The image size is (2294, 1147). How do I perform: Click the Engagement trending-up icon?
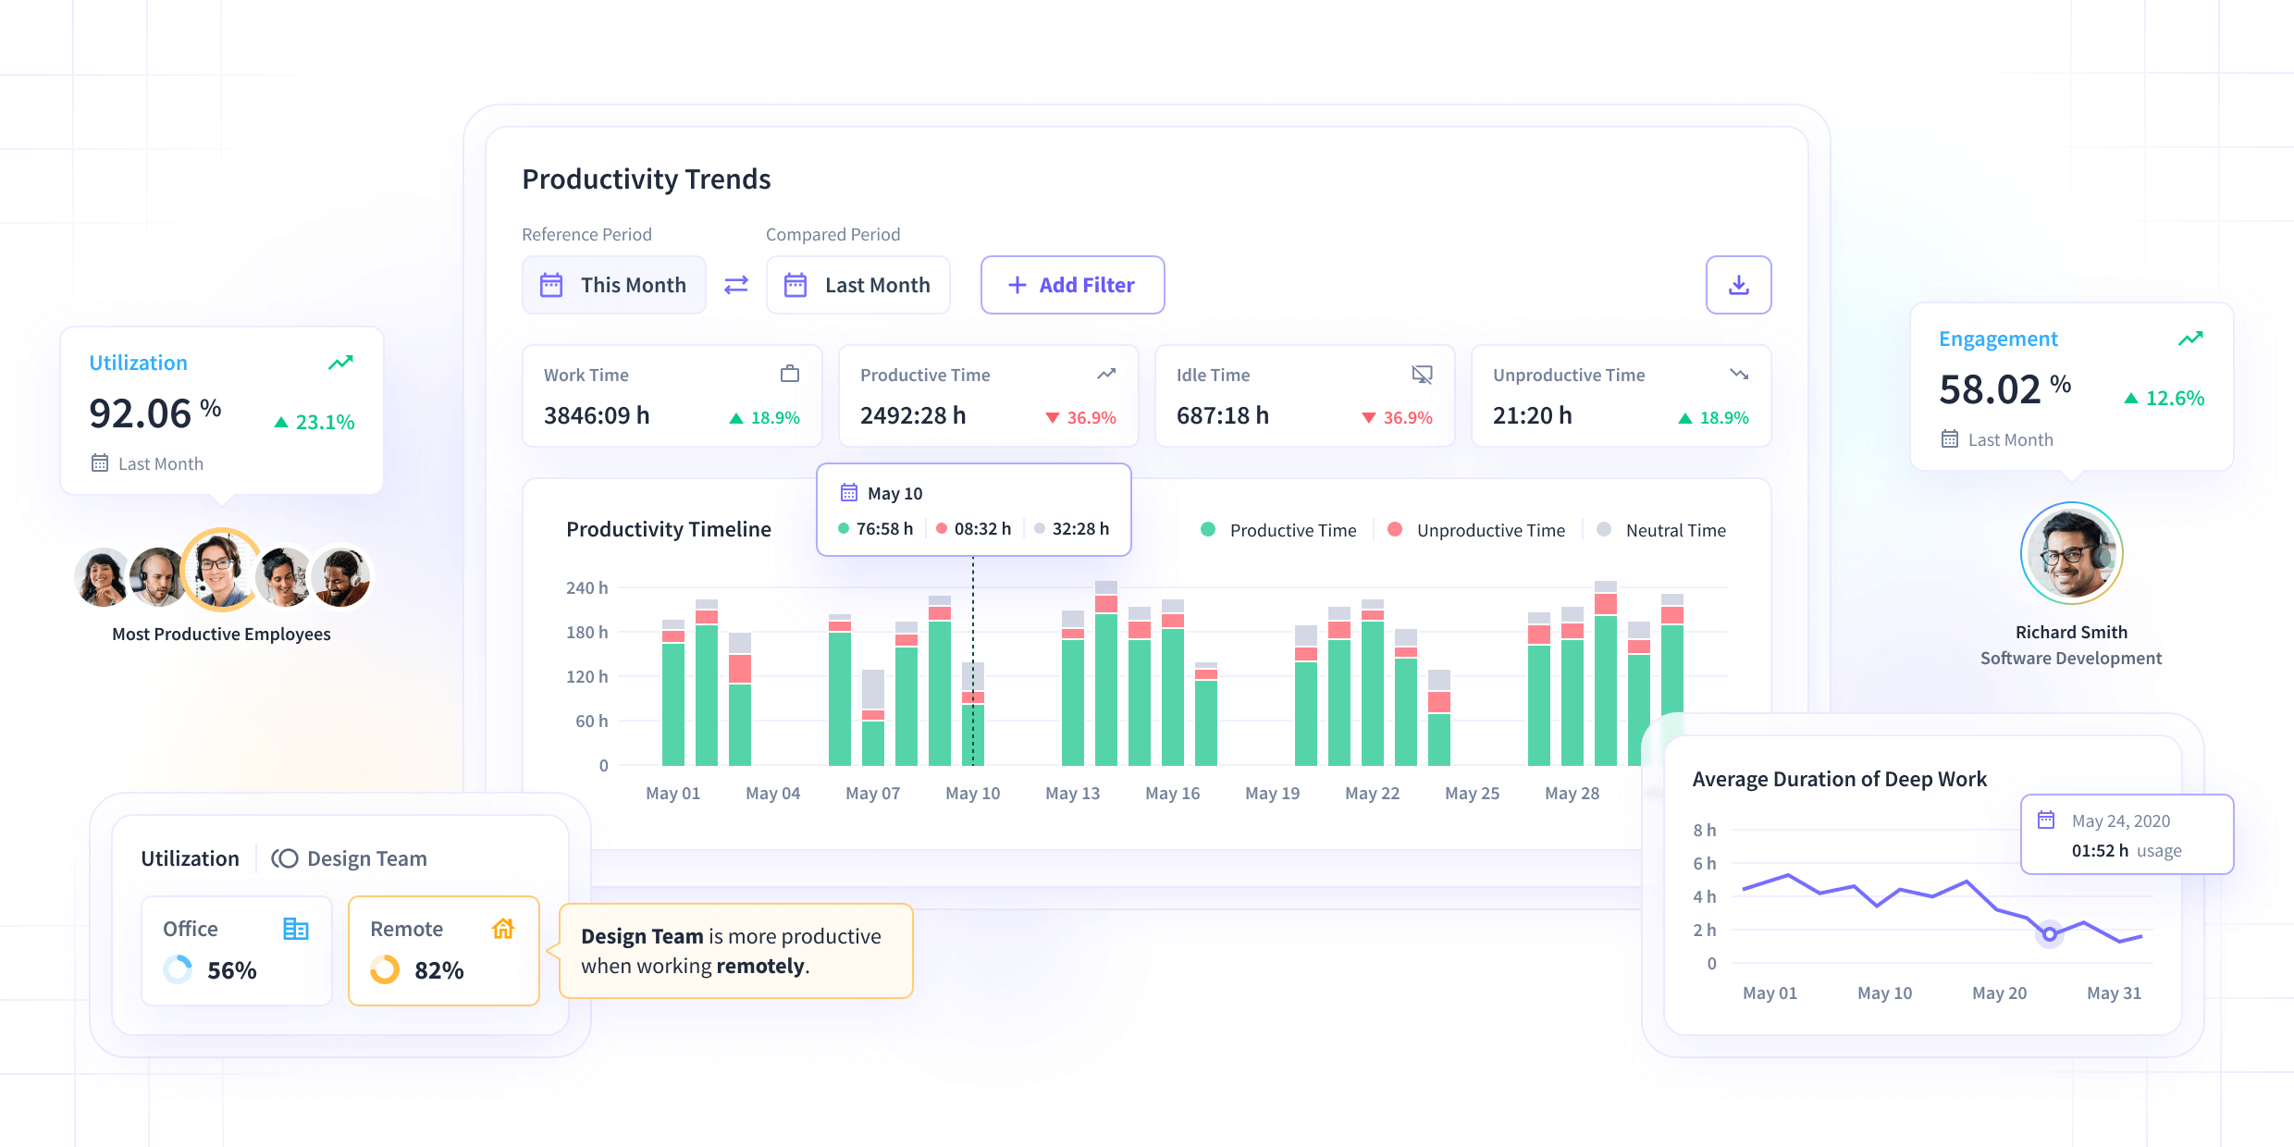2189,339
